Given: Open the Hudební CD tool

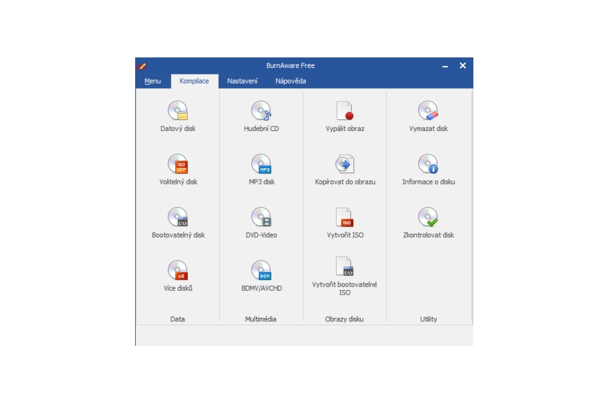Looking at the screenshot, I should tap(262, 117).
